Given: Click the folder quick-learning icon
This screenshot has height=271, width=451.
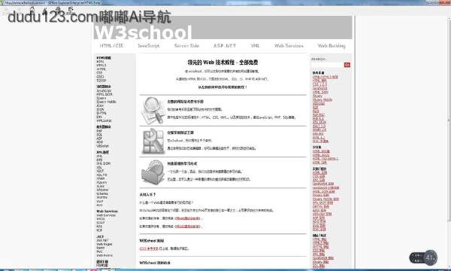Looking at the screenshot, I should pos(153,172).
